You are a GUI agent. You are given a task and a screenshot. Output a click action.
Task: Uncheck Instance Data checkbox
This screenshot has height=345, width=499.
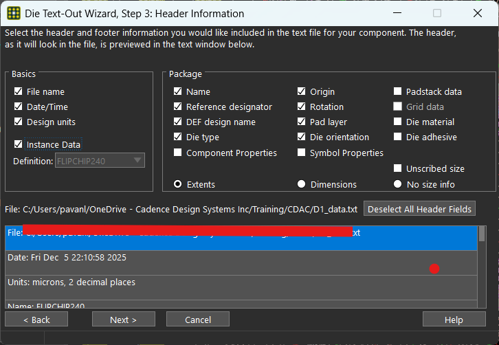(19, 144)
